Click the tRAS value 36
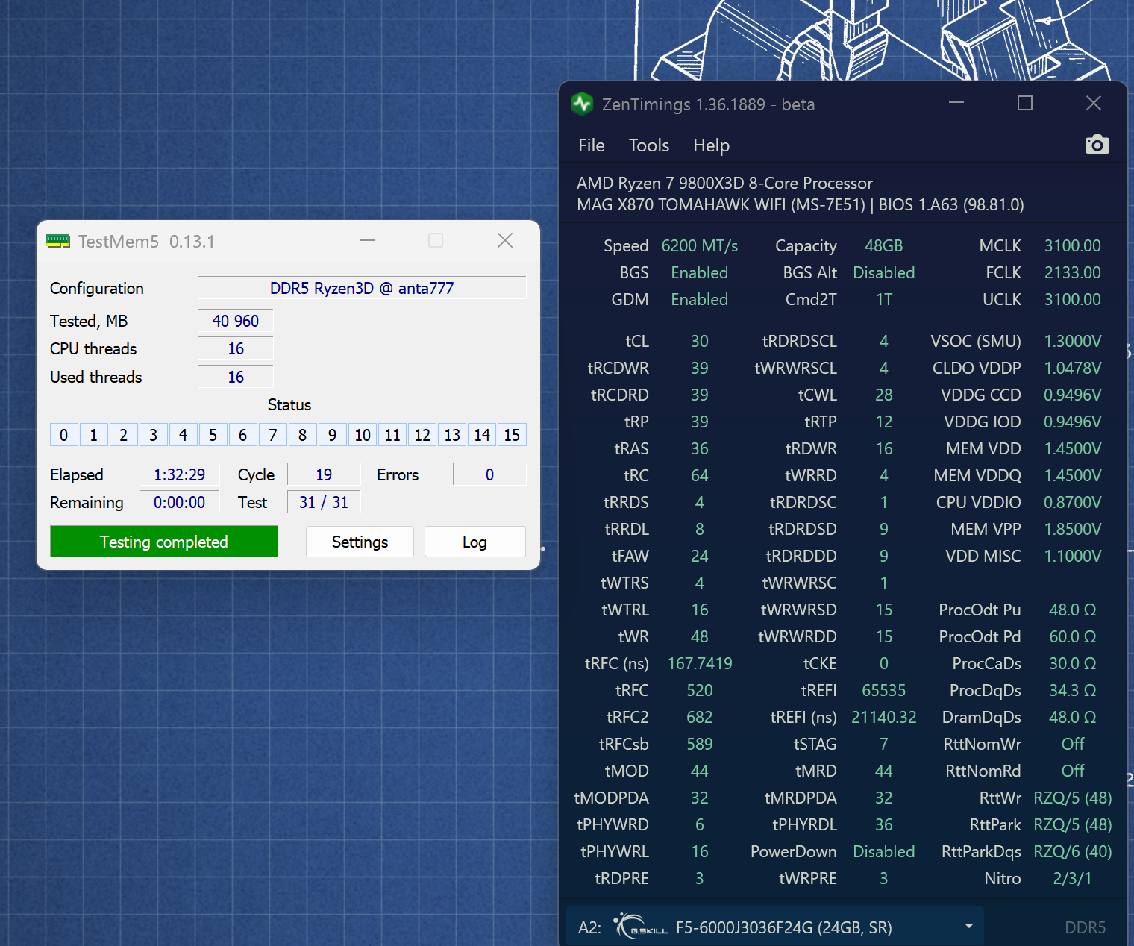1134x946 pixels. 700,448
